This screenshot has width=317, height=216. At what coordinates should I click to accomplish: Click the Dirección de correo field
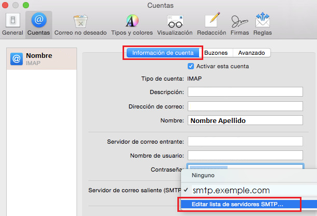click(x=245, y=106)
